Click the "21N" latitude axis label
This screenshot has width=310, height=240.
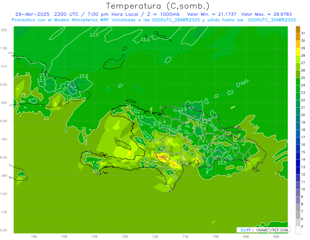pos(4,66)
